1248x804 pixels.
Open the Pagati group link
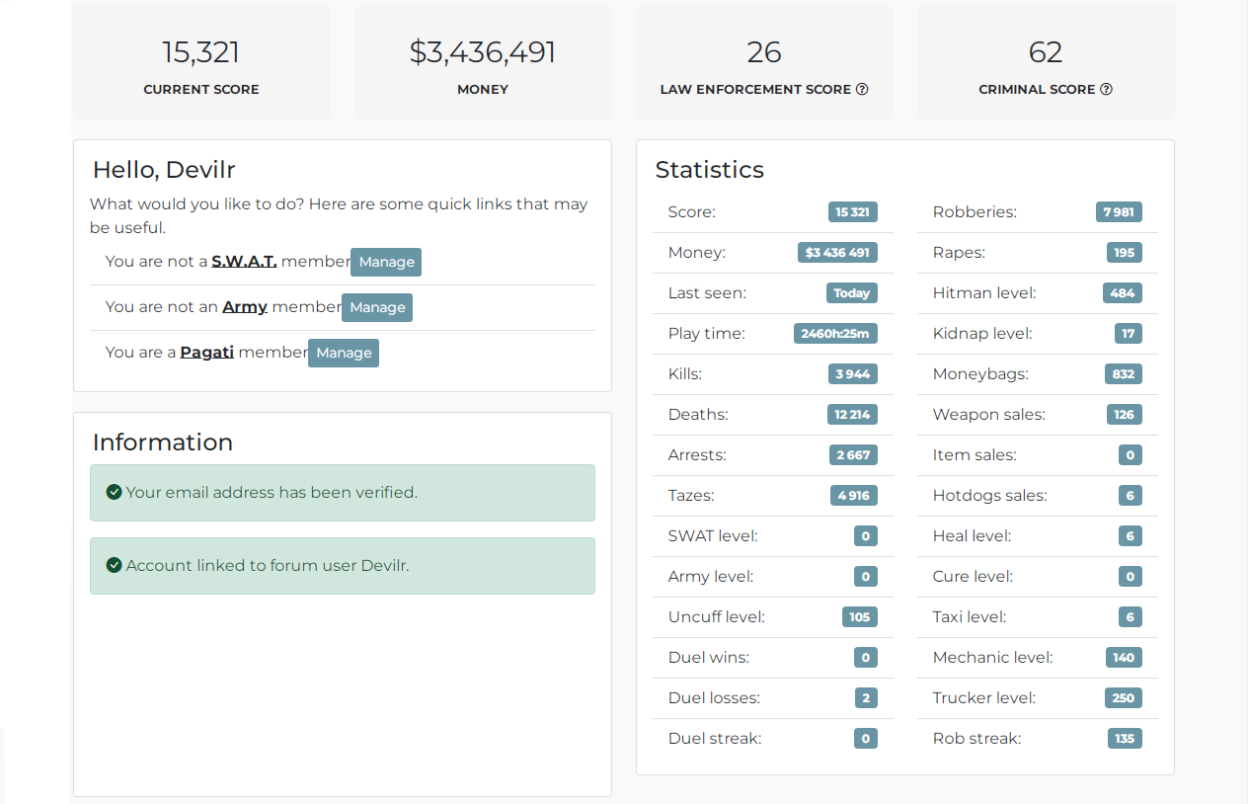point(207,353)
